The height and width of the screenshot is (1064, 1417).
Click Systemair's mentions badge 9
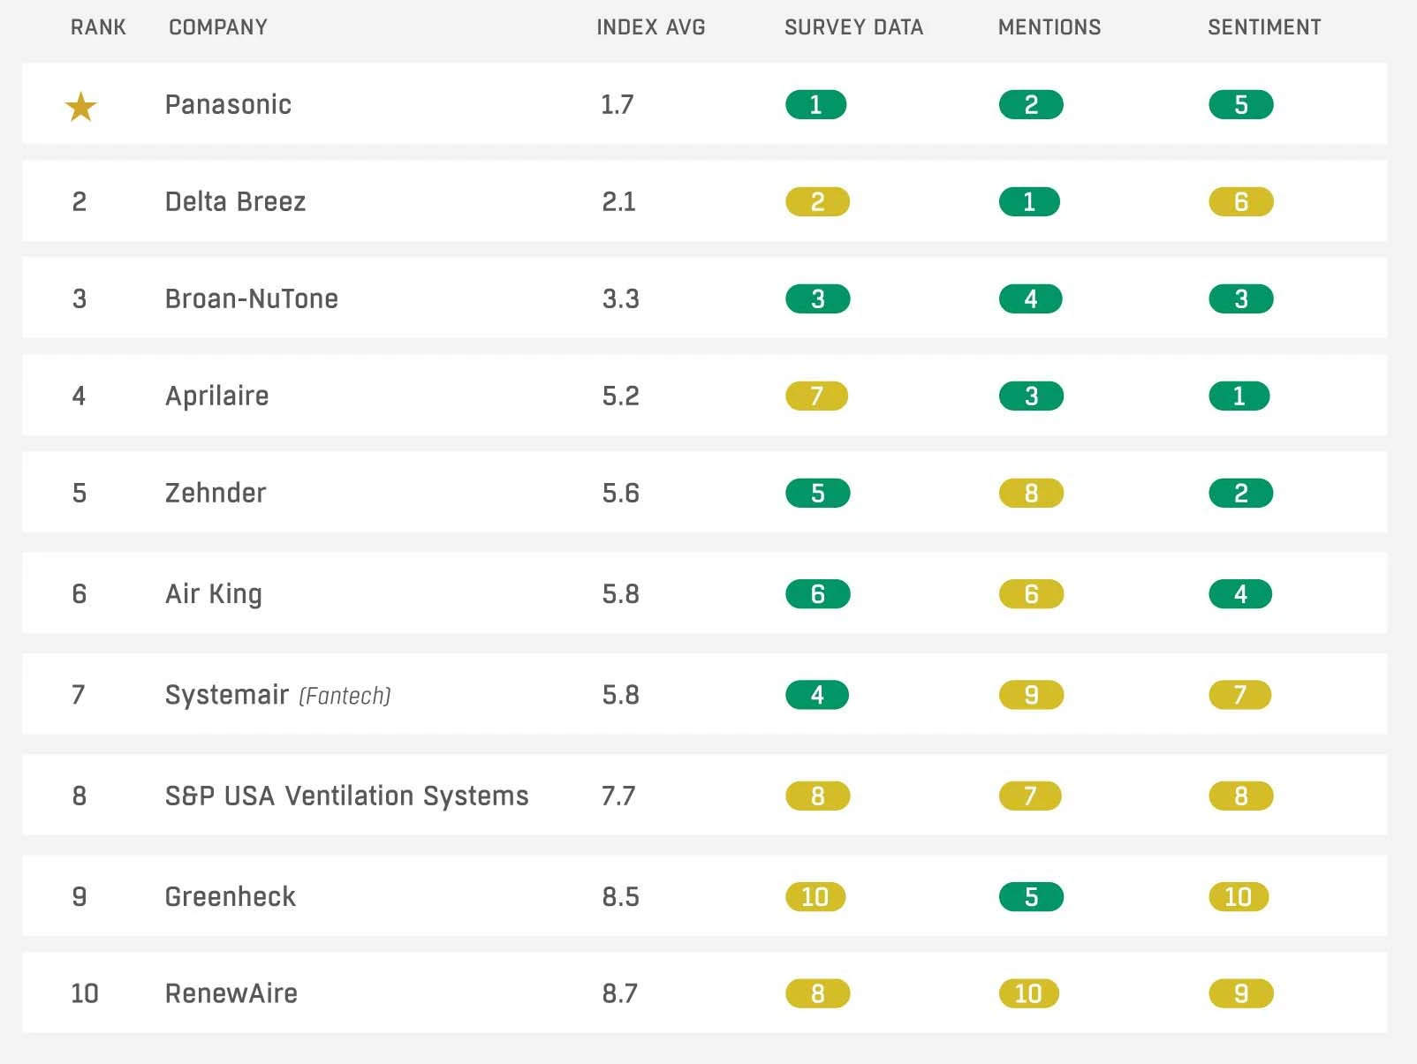pos(1032,696)
